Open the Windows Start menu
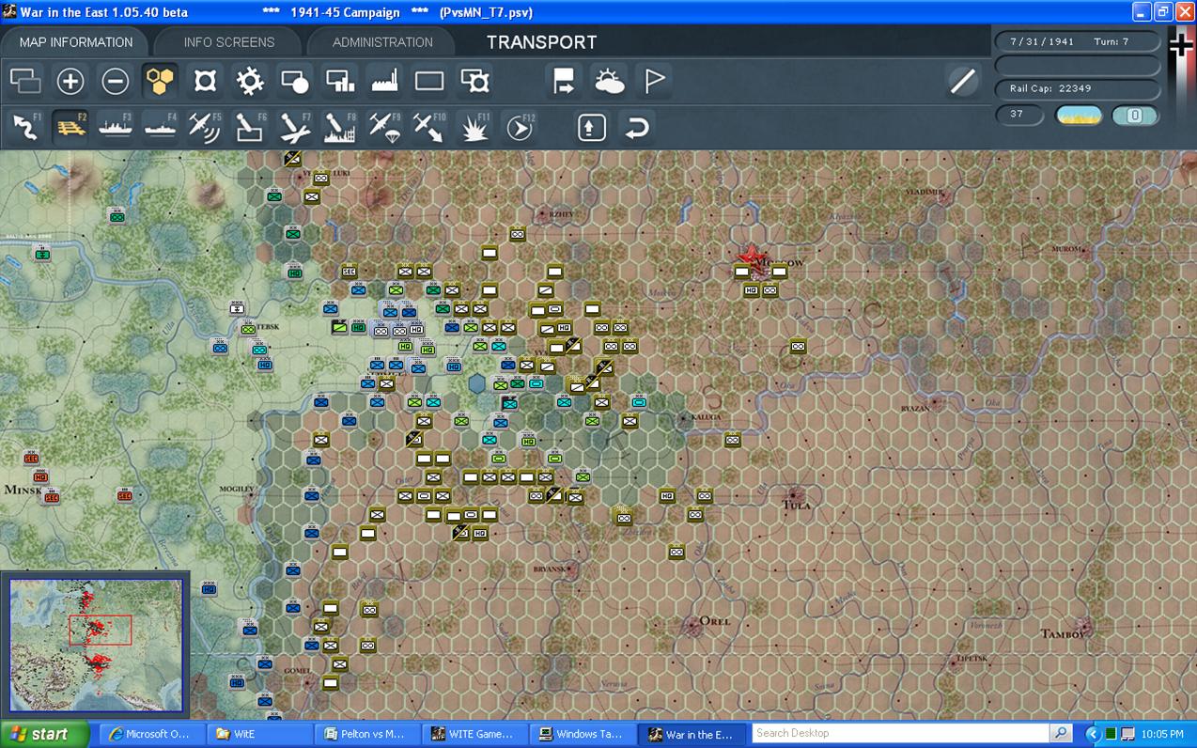Image resolution: width=1197 pixels, height=748 pixels. pos(44,734)
